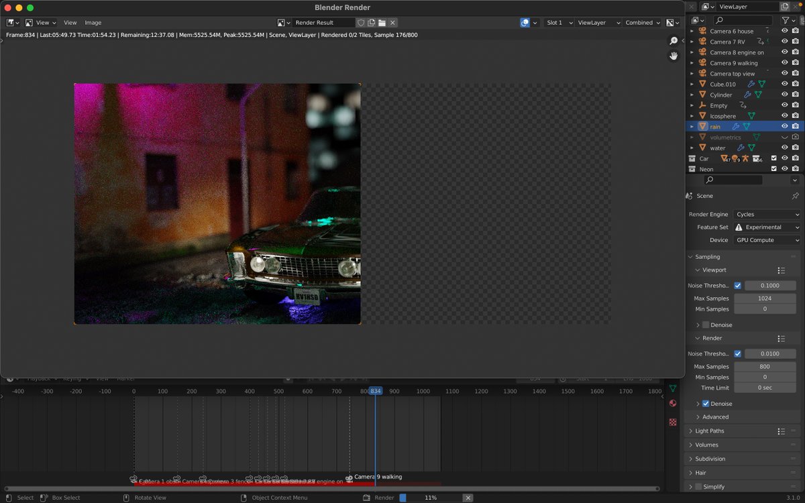Image resolution: width=805 pixels, height=503 pixels.
Task: Open the Device GPU Compute dropdown
Action: 767,240
